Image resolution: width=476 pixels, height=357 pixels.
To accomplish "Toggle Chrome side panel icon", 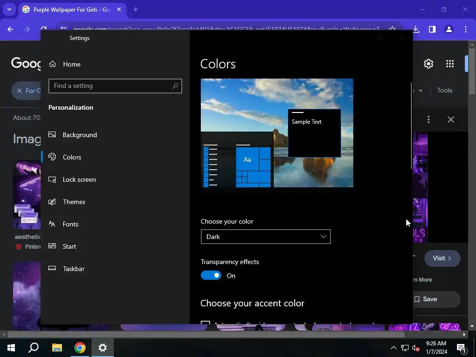I will coord(432,29).
